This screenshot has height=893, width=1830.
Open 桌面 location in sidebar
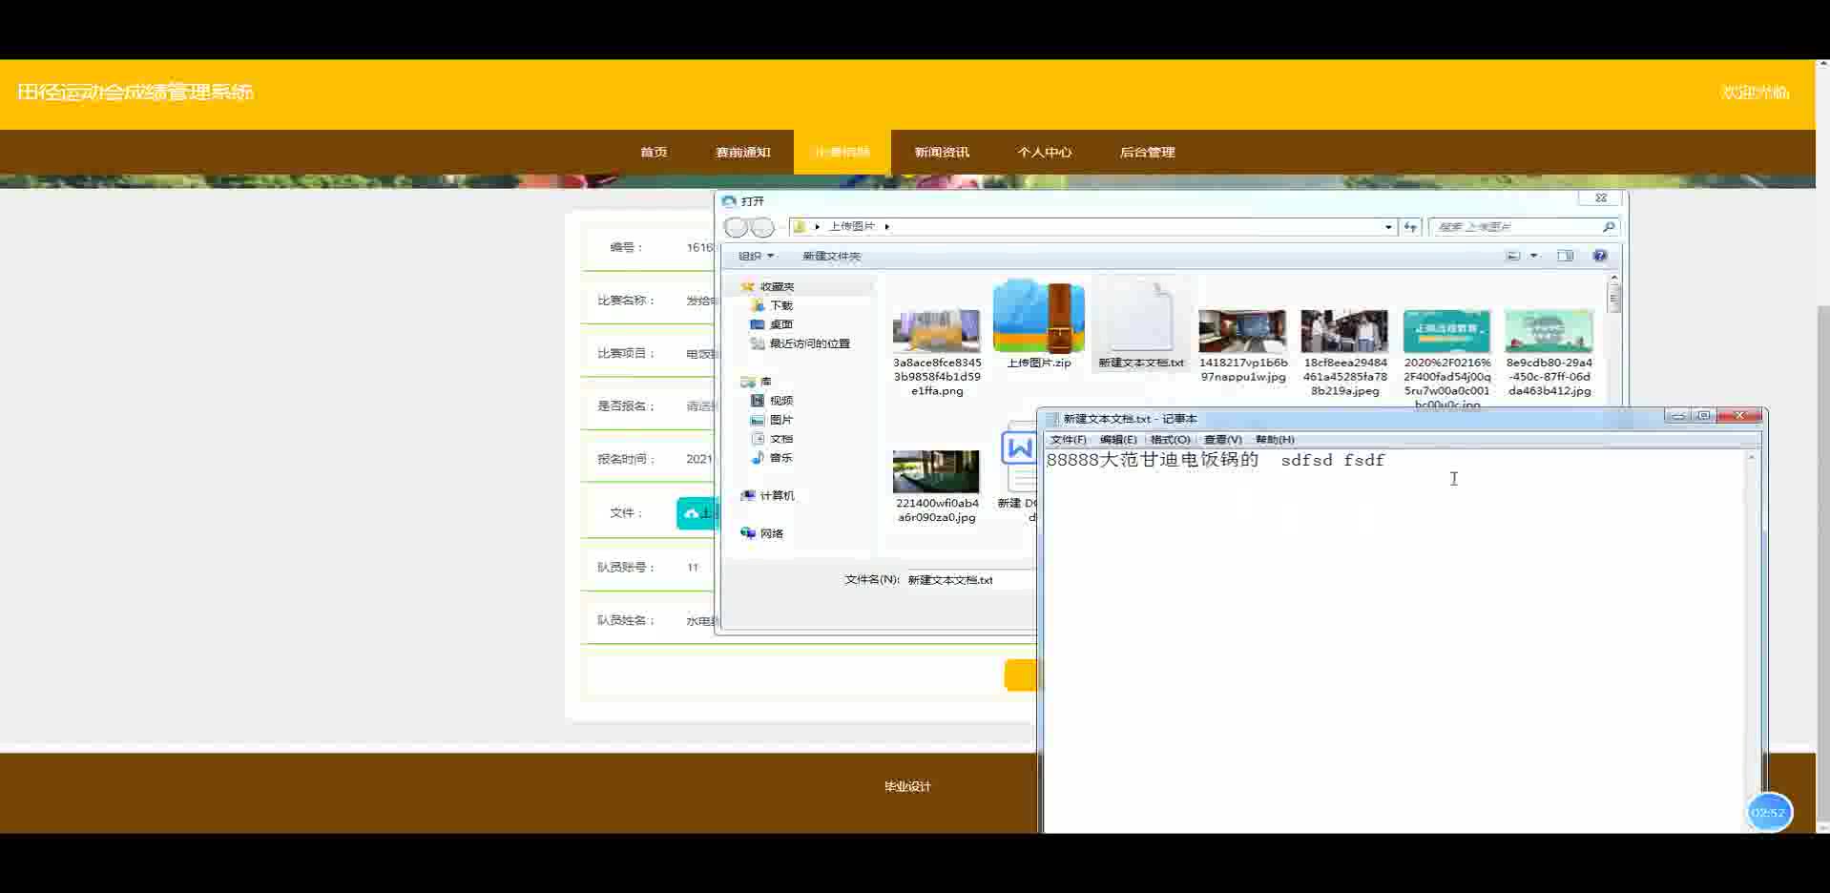point(780,324)
